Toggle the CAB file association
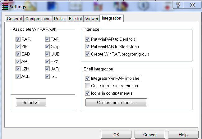202x139 pixels. coord(18,54)
